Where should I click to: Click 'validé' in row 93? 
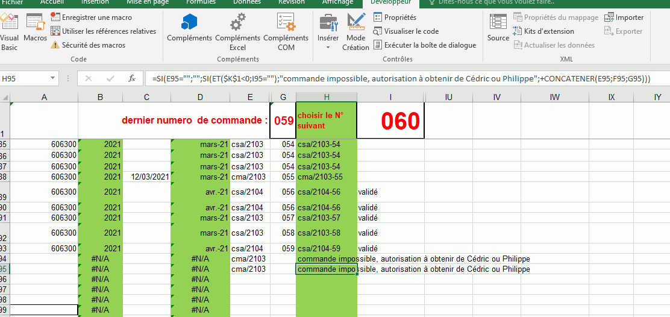pyautogui.click(x=390, y=249)
